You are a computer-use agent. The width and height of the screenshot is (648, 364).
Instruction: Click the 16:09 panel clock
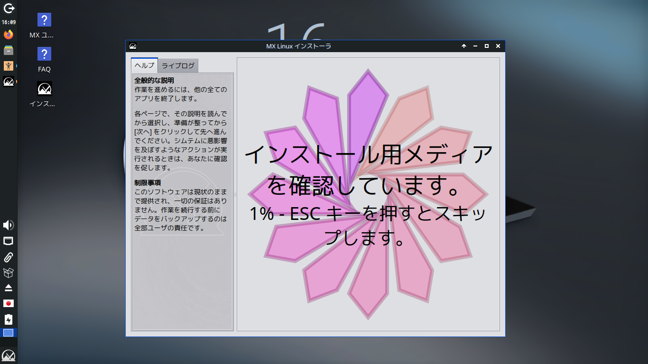pyautogui.click(x=9, y=22)
